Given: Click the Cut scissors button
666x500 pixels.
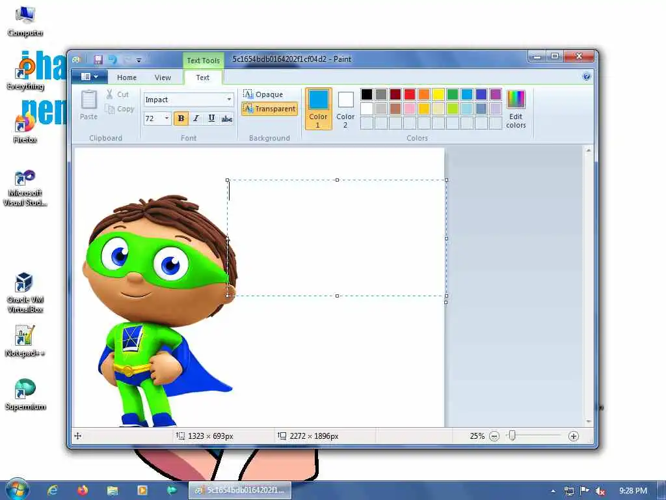Looking at the screenshot, I should [x=118, y=94].
